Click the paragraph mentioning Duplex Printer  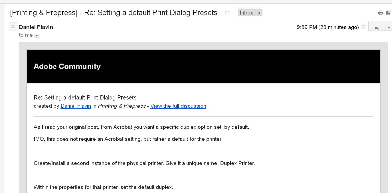[x=144, y=163]
